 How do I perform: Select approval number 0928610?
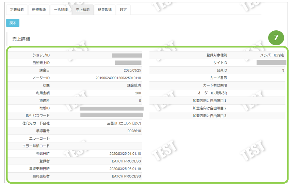[x=134, y=131]
